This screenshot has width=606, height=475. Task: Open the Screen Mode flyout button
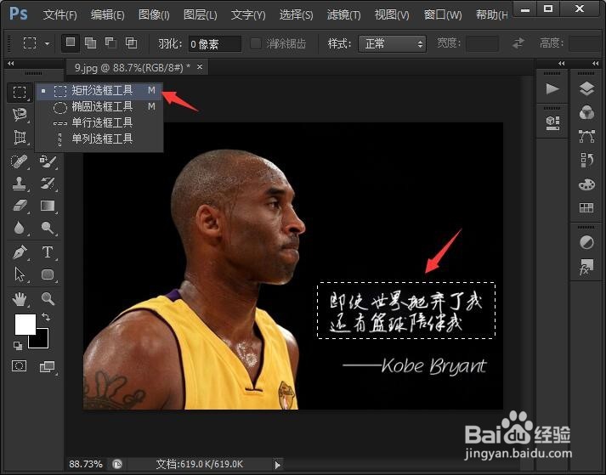tap(48, 366)
